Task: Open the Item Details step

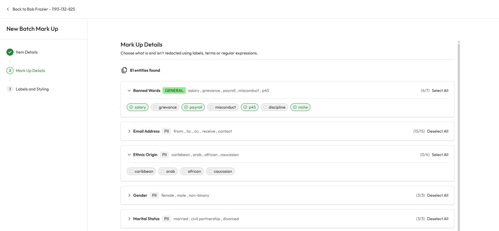Action: click(27, 52)
